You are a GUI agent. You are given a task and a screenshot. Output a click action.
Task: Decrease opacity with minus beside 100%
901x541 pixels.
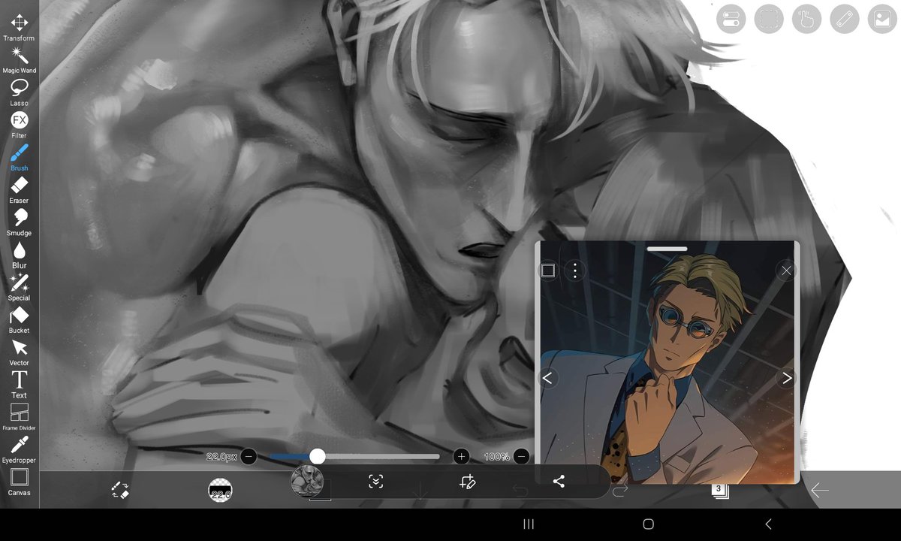(522, 456)
